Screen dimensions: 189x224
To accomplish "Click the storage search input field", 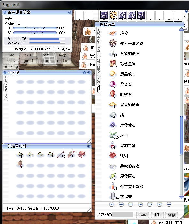I will [123, 215].
